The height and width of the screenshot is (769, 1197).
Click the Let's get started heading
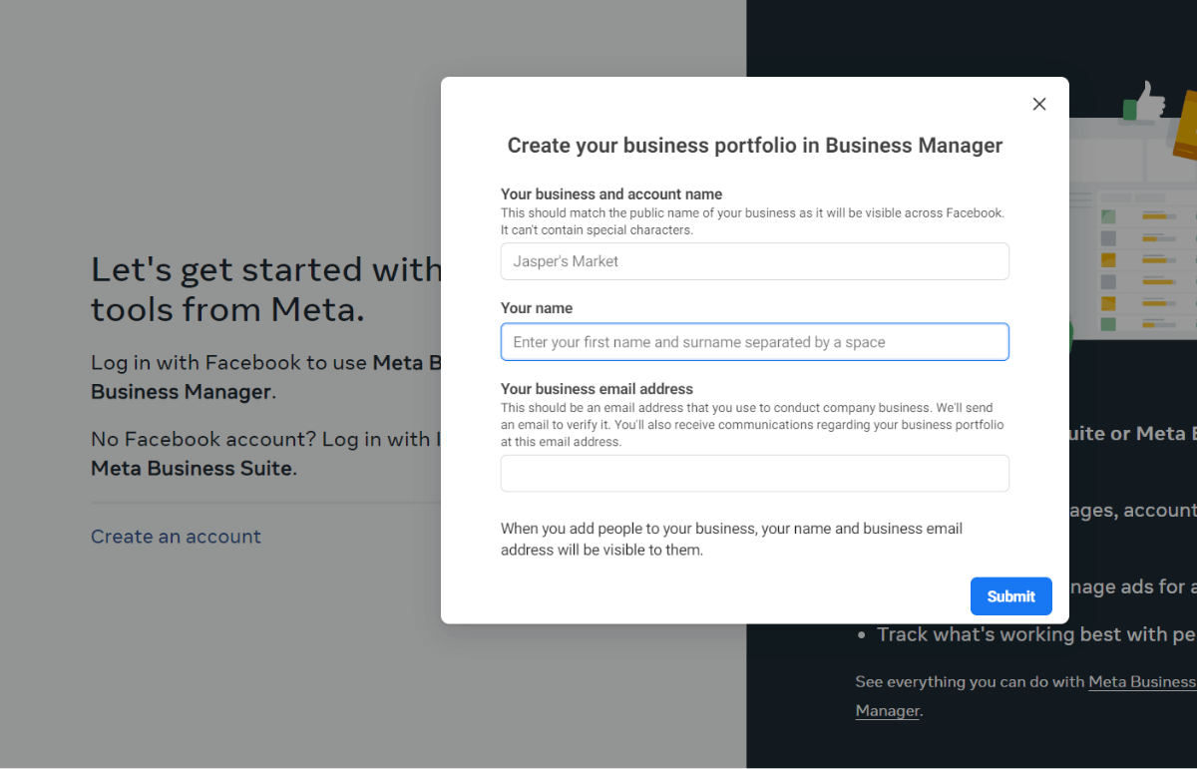265,289
